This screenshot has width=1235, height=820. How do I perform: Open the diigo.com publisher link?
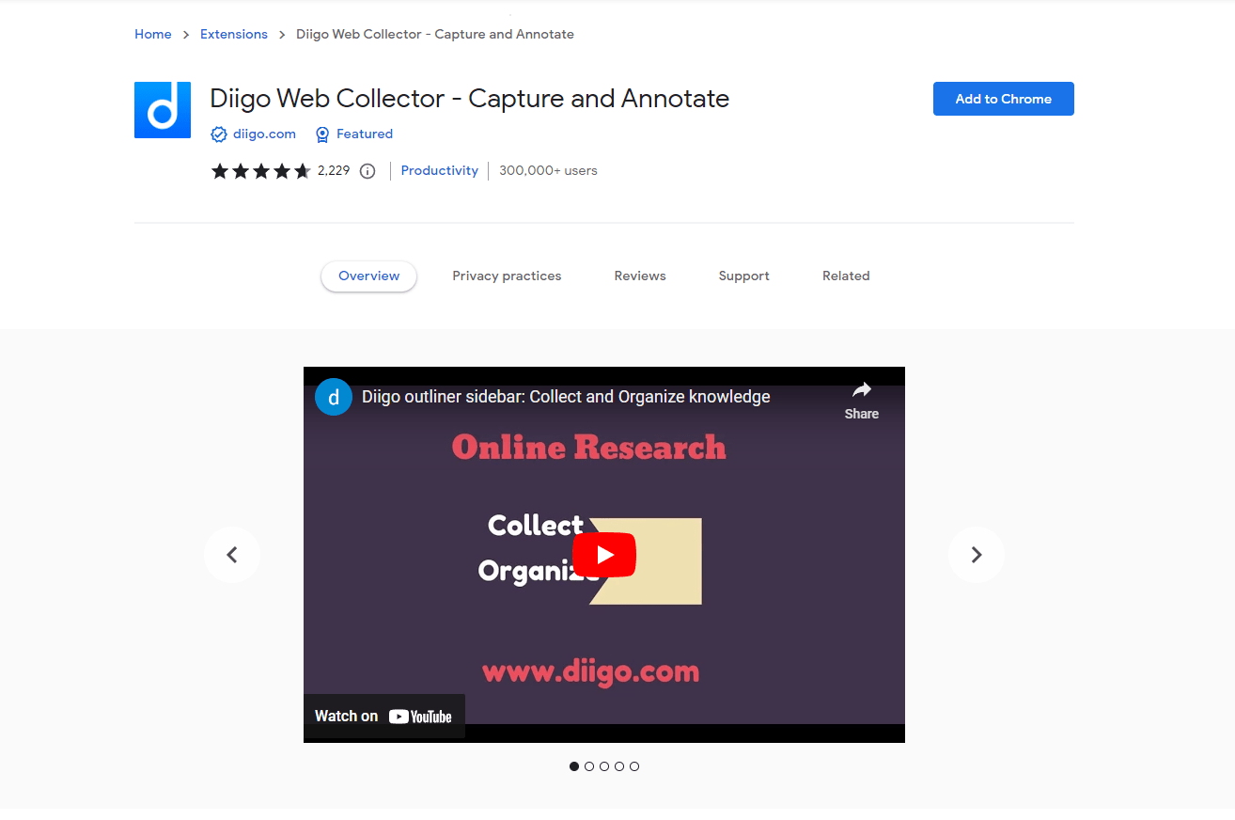click(x=263, y=134)
